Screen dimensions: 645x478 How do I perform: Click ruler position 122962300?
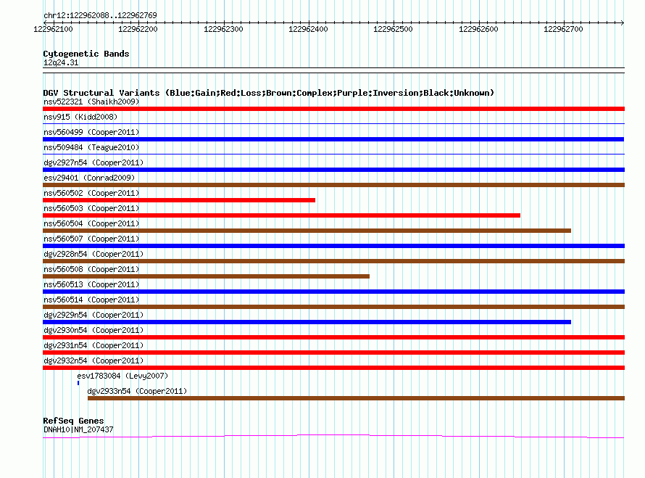(223, 29)
